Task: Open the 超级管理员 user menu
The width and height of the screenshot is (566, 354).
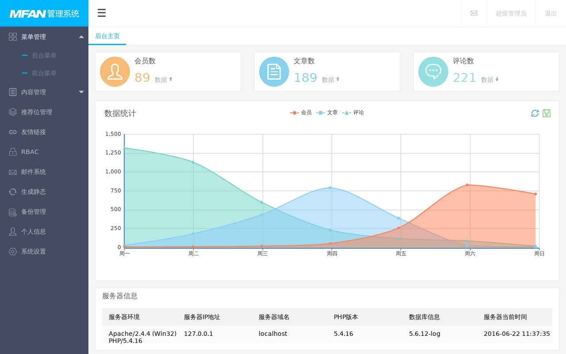Action: pos(511,13)
